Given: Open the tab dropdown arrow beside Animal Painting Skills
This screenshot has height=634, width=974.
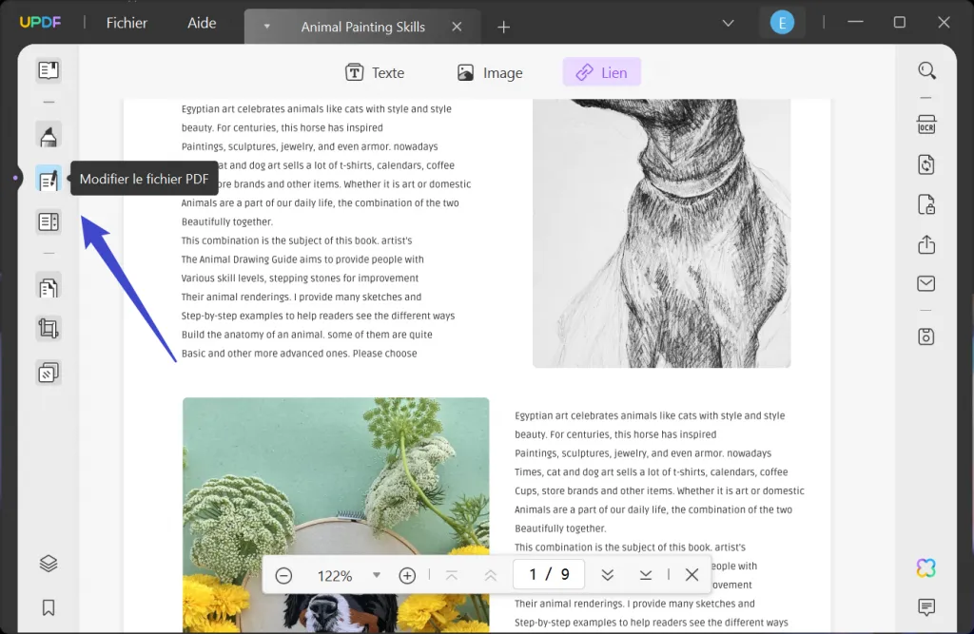Looking at the screenshot, I should pyautogui.click(x=266, y=27).
